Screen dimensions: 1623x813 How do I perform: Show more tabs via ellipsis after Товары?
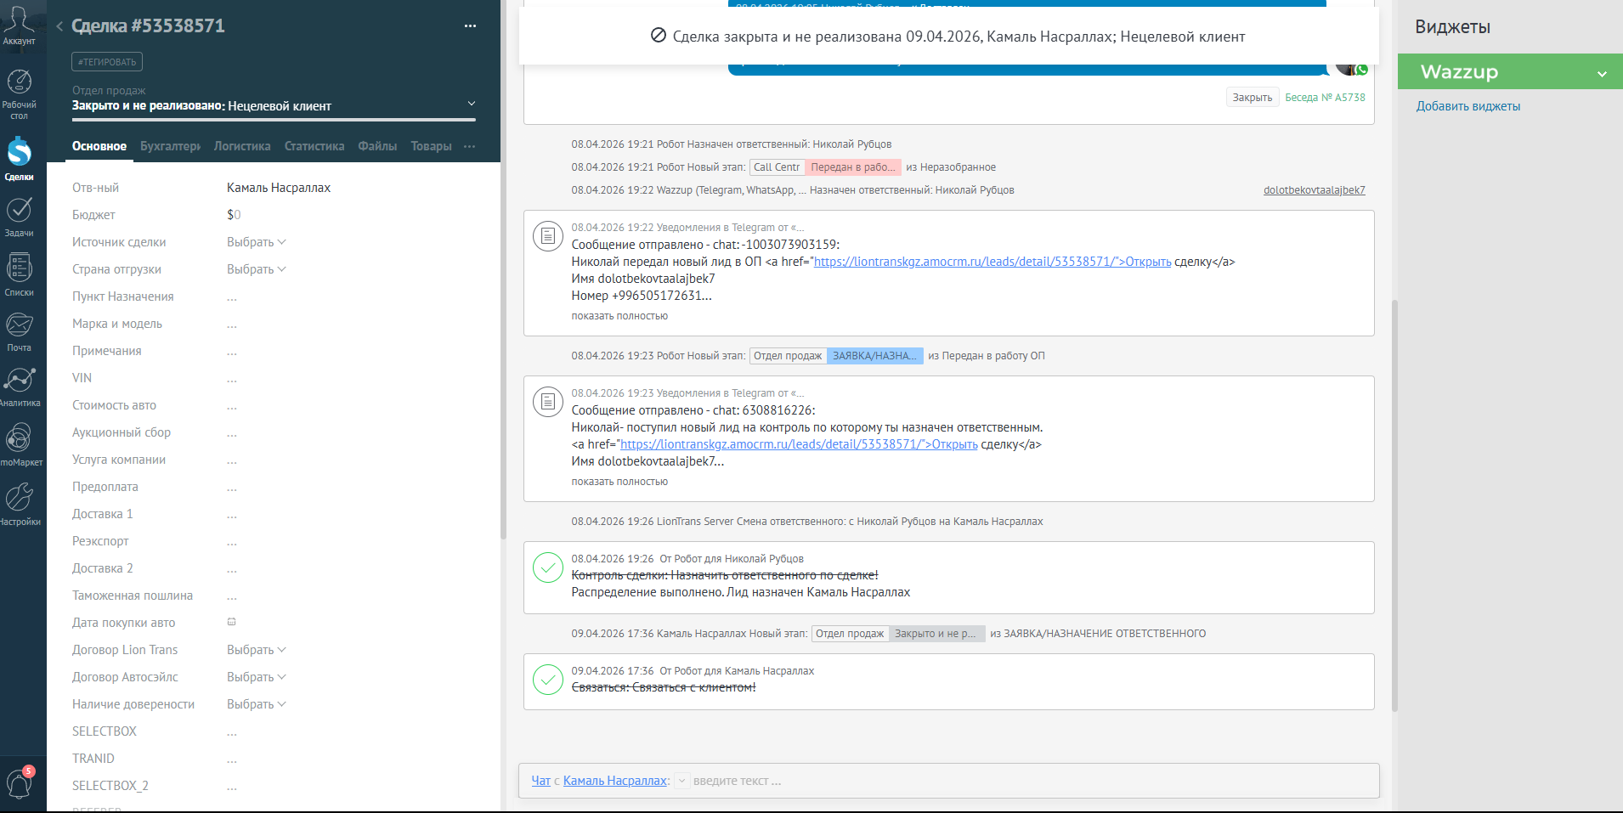pyautogui.click(x=470, y=146)
